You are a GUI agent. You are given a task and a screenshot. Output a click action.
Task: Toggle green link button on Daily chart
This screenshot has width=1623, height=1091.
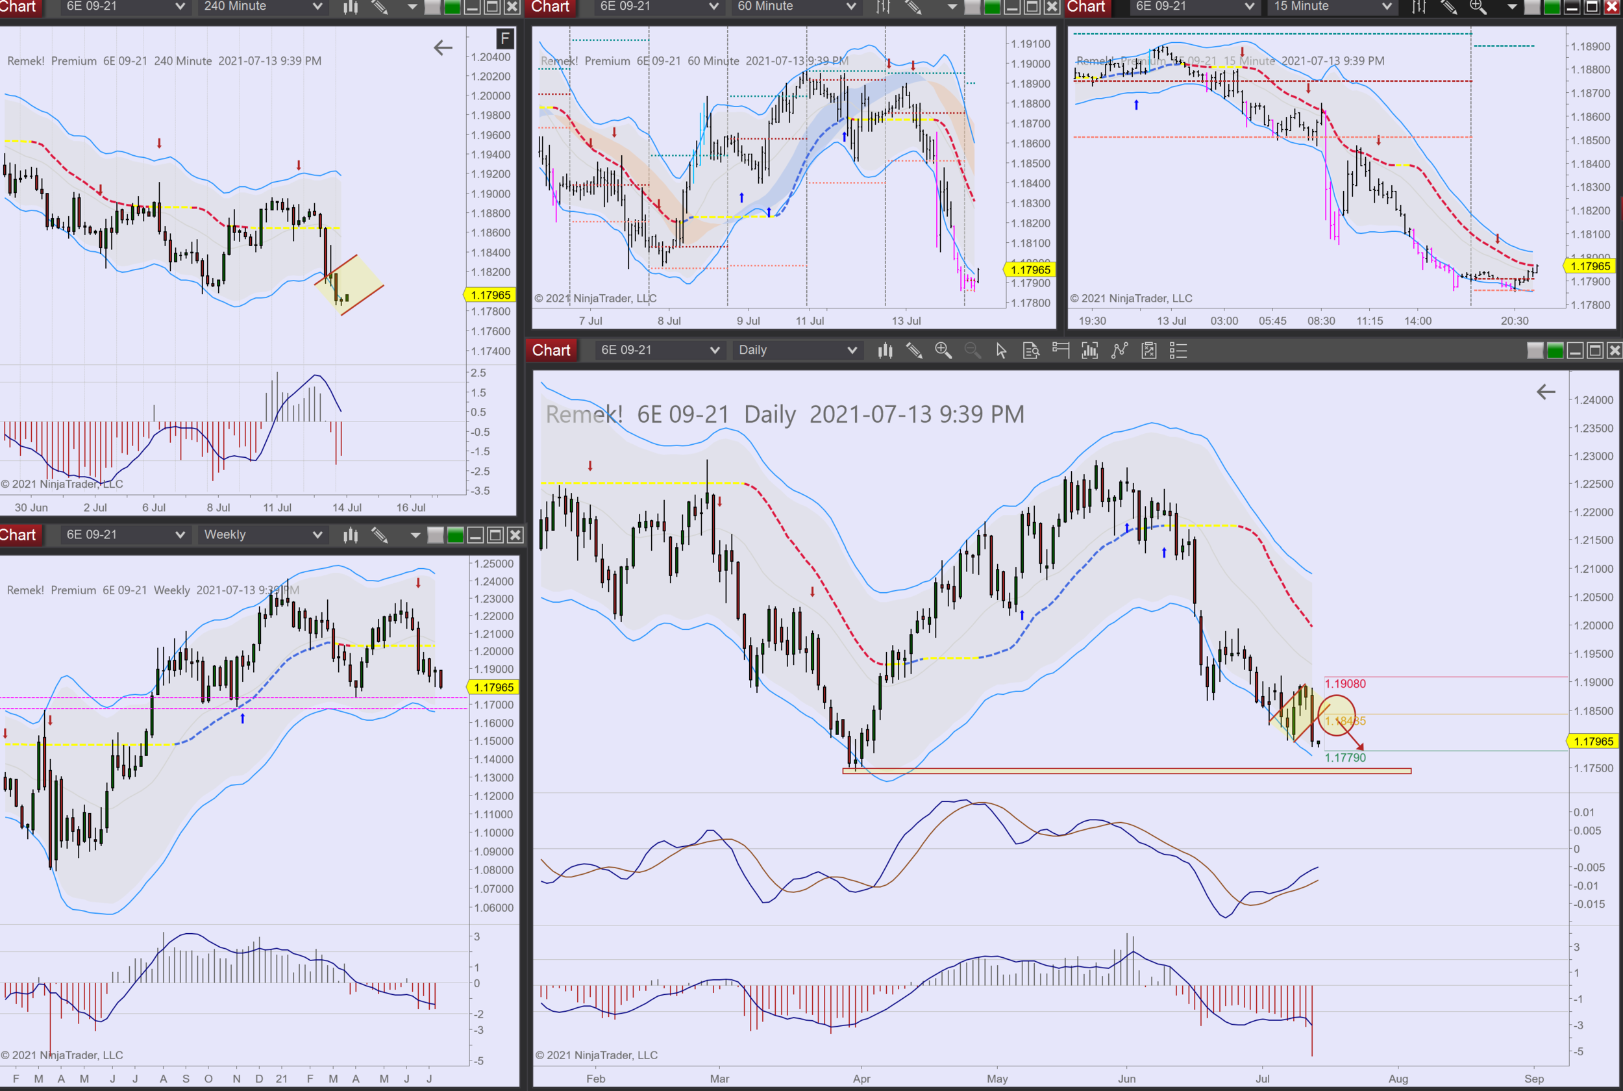[x=1555, y=351]
